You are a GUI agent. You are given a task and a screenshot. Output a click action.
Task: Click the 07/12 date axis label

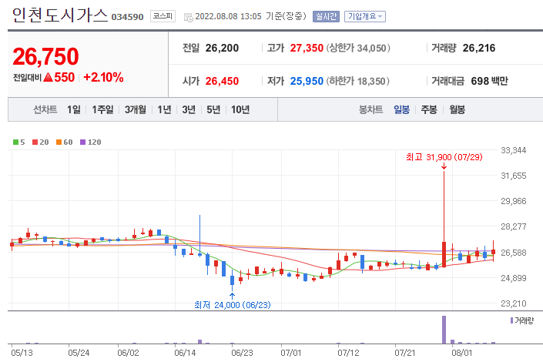pyautogui.click(x=348, y=353)
